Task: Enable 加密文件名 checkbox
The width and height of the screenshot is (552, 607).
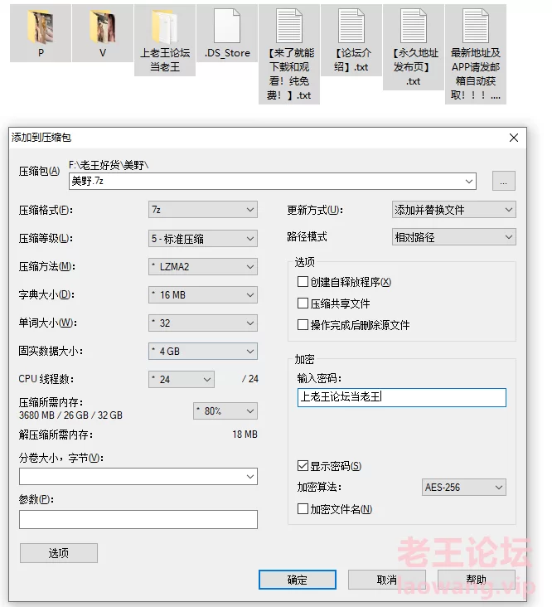Action: tap(303, 508)
